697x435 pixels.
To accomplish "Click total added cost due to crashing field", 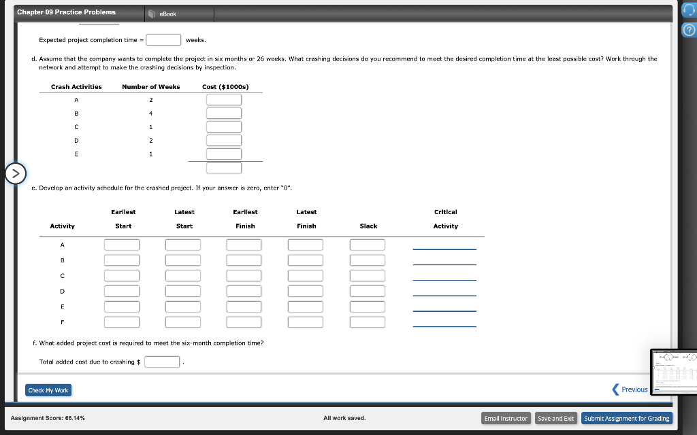I will click(162, 362).
